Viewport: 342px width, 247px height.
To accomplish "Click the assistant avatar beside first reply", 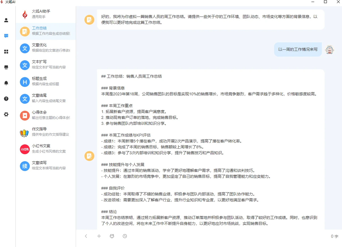I will tap(90, 20).
